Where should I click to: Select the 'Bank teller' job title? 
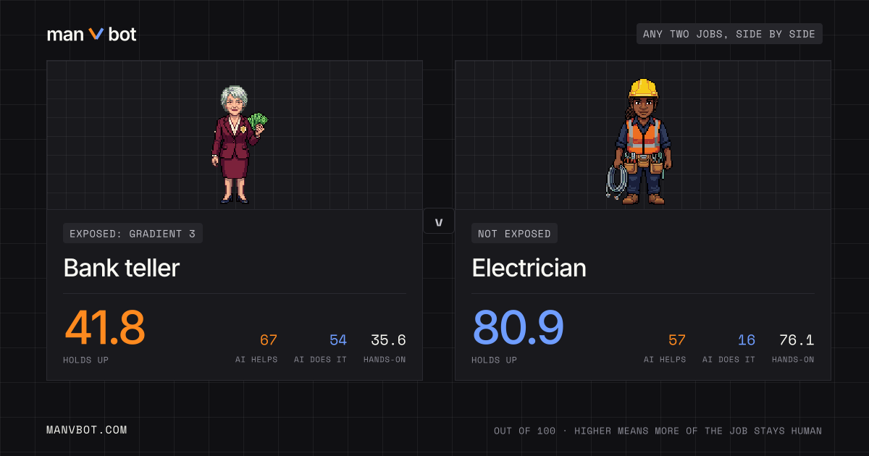point(122,269)
